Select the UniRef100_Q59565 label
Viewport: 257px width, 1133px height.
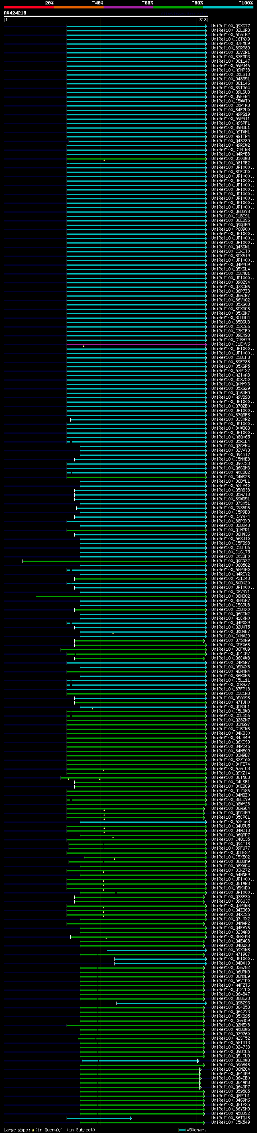point(230,1091)
